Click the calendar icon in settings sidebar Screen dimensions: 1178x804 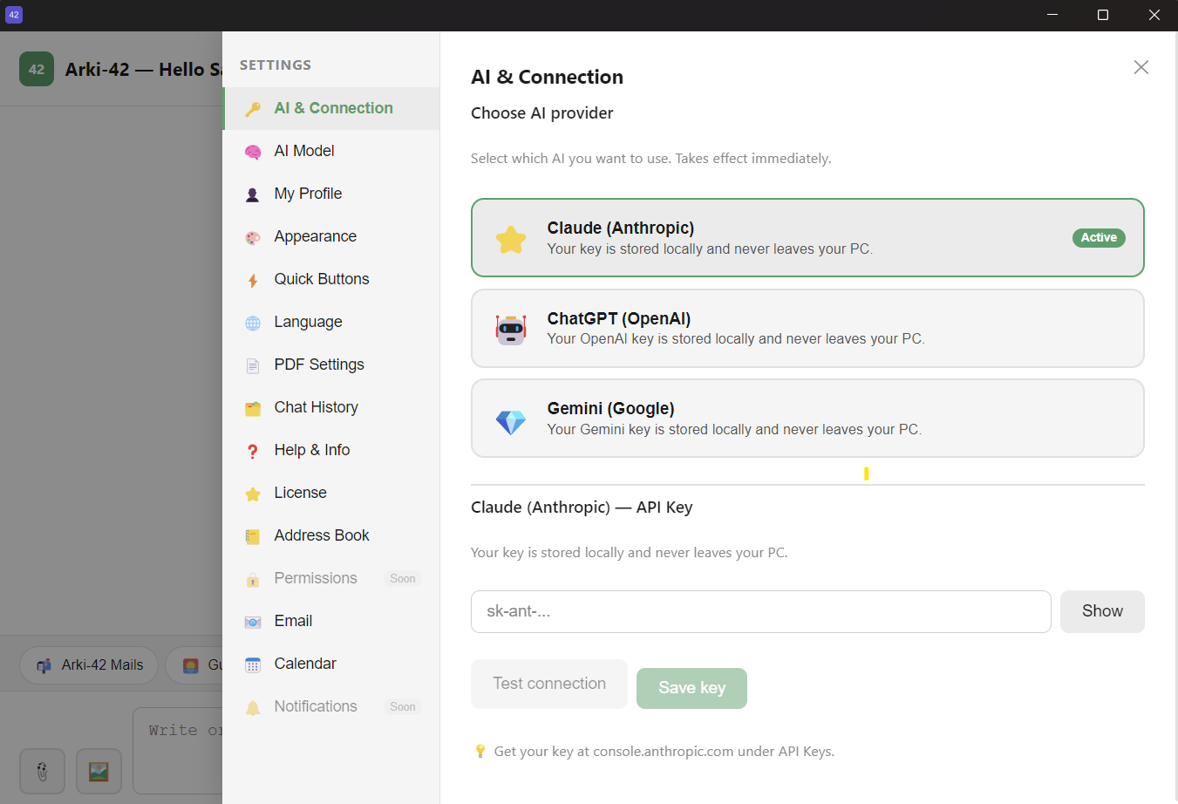pos(253,664)
